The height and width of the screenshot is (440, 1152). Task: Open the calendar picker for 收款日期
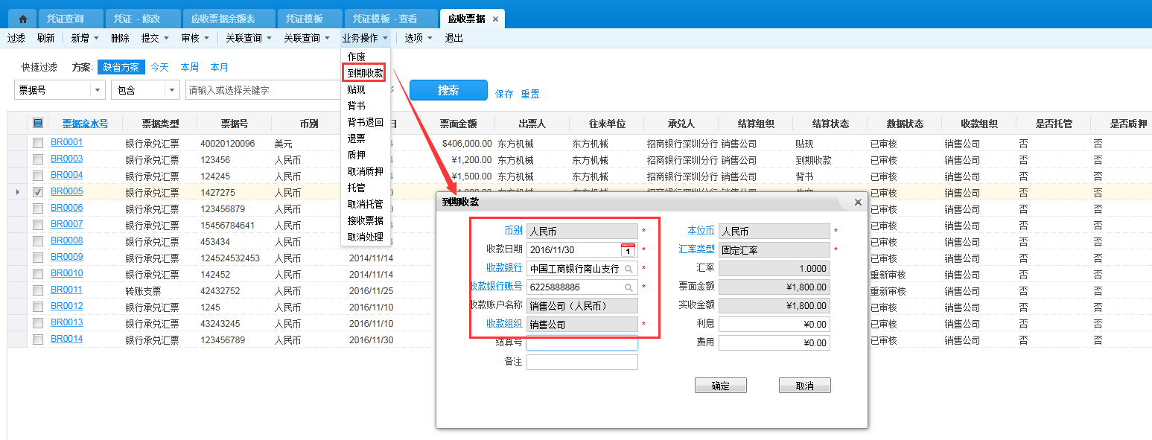click(x=628, y=250)
